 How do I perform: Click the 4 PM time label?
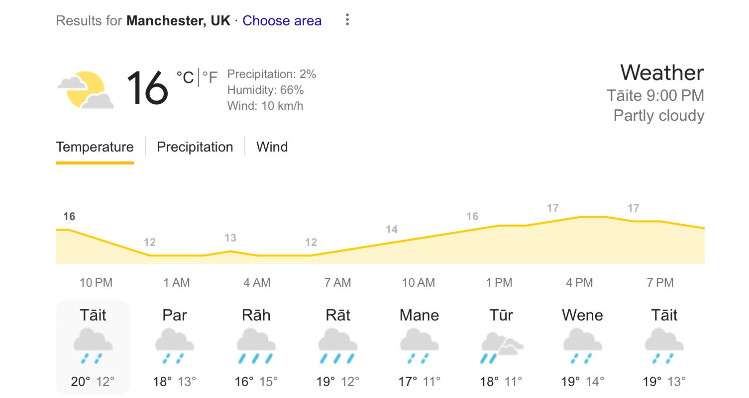tap(579, 283)
